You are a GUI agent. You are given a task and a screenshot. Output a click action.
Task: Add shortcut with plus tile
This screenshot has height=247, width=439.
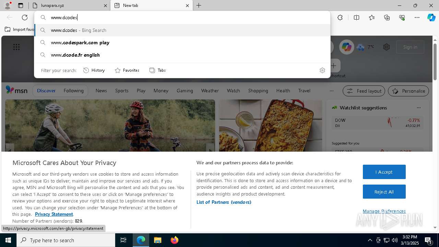coord(334,65)
